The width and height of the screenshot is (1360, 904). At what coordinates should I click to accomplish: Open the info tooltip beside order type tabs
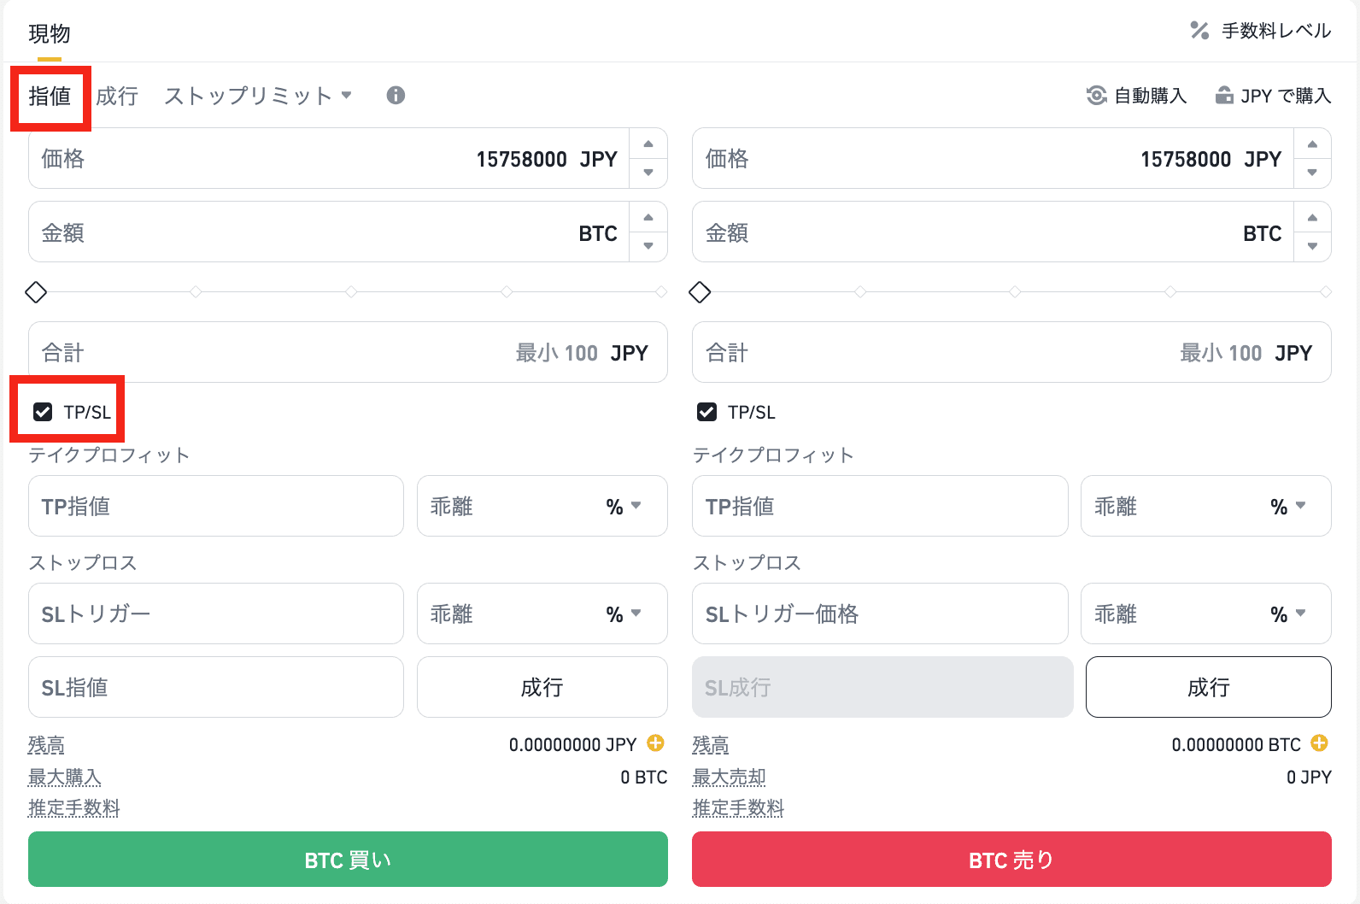[x=396, y=96]
